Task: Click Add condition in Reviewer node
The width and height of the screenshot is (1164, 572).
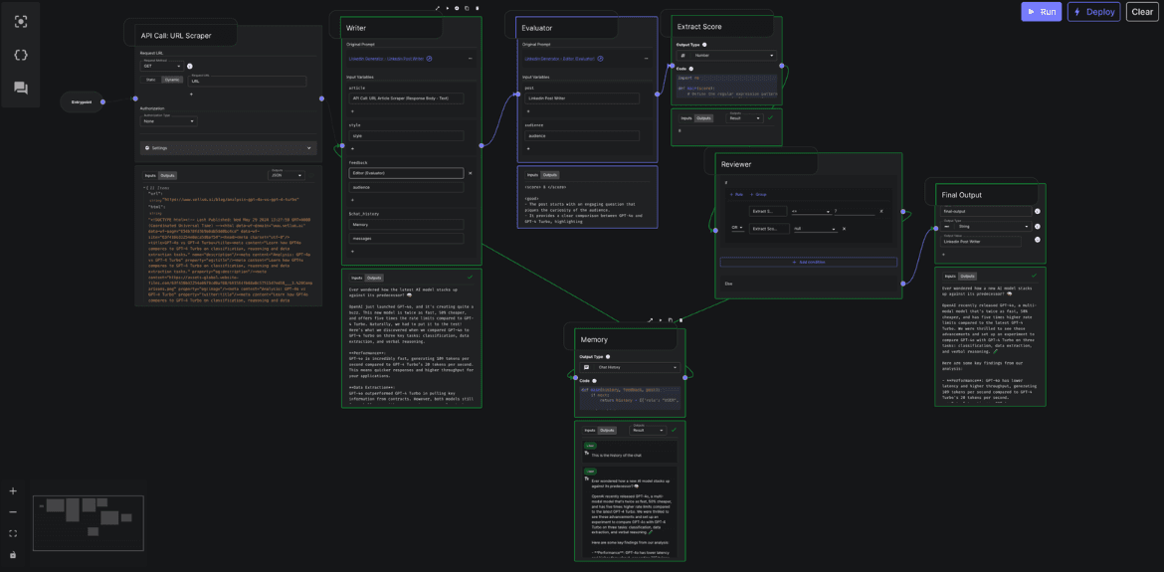Action: (x=808, y=262)
